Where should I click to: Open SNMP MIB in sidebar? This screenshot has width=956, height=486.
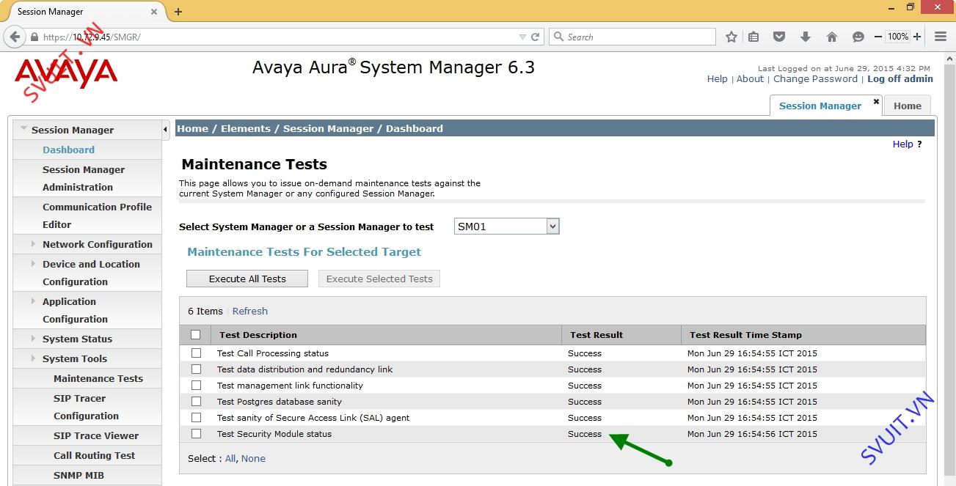click(x=79, y=475)
